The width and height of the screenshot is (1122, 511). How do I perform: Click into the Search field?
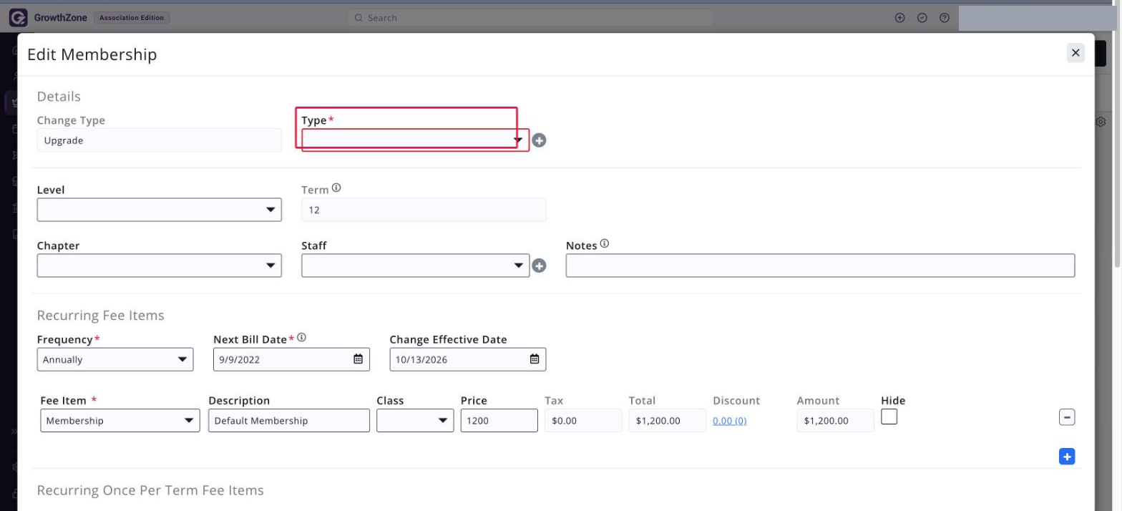[530, 18]
